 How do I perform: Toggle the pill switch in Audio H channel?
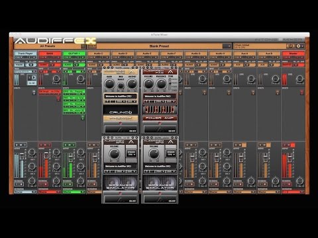click(x=225, y=65)
